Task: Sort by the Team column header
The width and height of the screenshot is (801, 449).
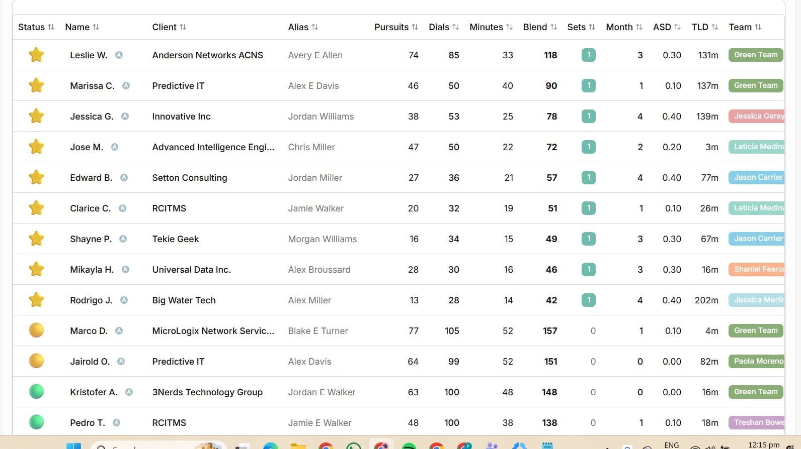Action: click(745, 27)
